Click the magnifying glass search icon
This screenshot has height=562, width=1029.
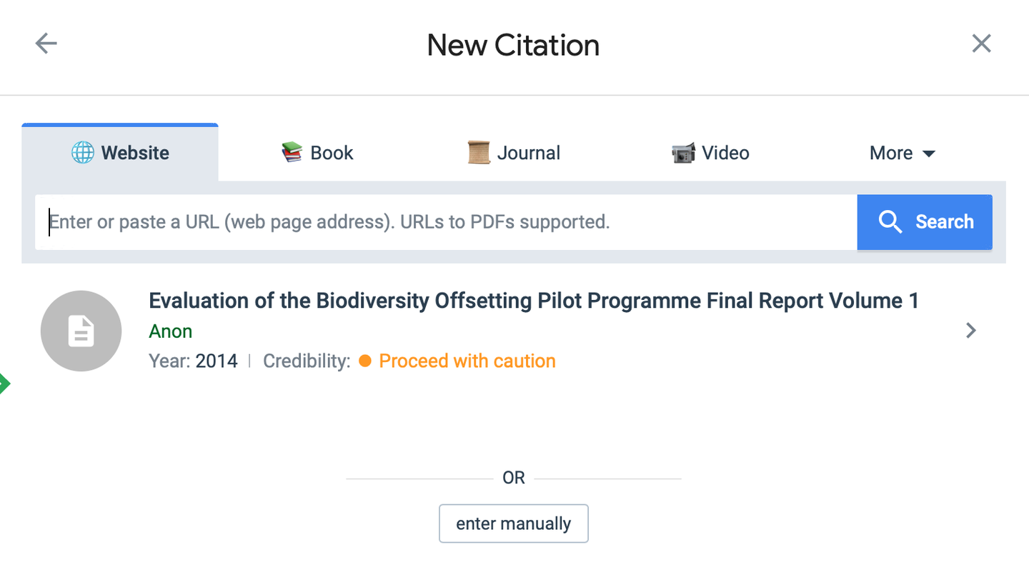[890, 222]
